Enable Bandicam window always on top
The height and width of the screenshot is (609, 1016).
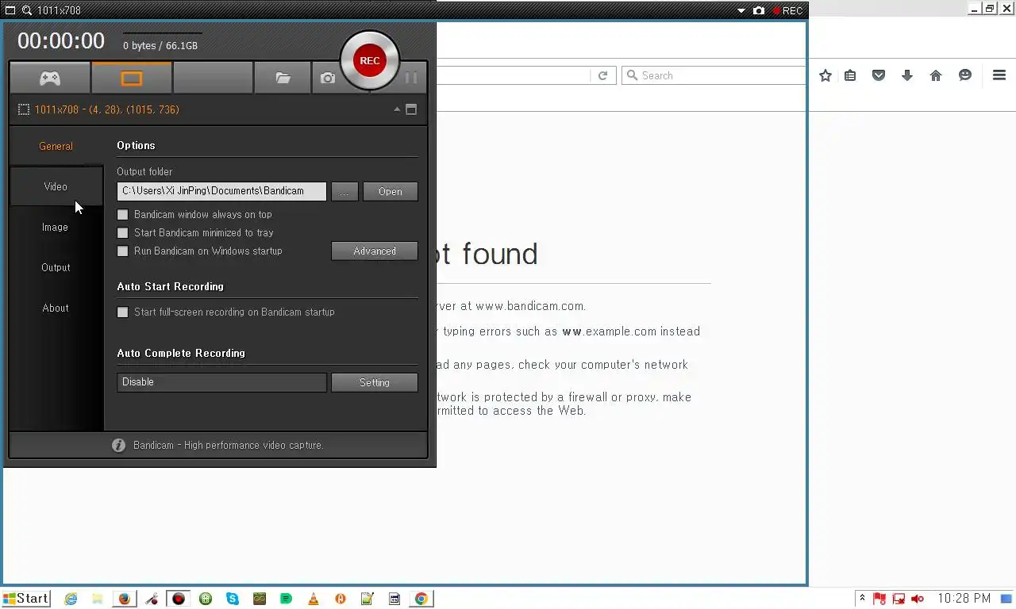coord(122,215)
